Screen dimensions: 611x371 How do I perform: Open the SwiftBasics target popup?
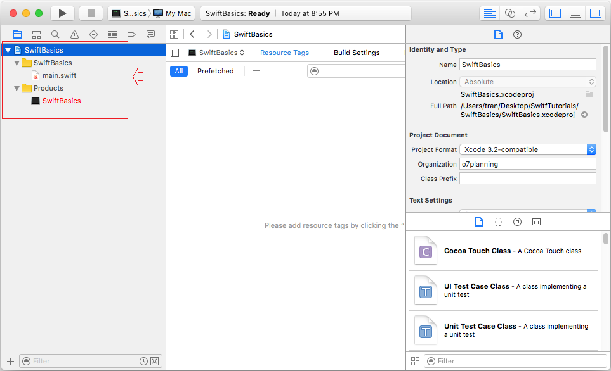pyautogui.click(x=216, y=53)
